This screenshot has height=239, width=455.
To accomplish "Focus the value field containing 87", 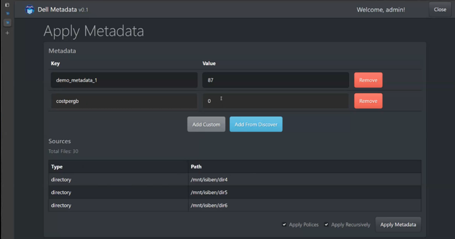I will (275, 80).
